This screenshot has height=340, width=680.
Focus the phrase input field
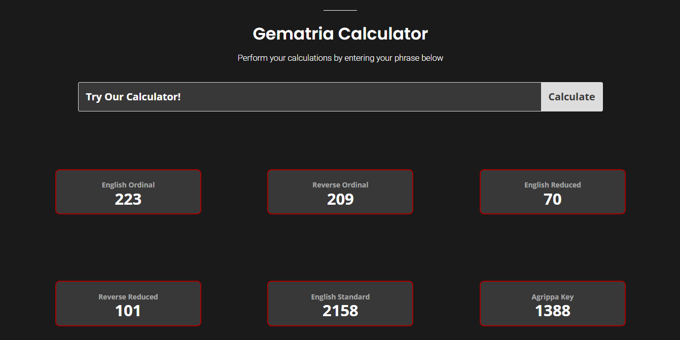point(309,97)
